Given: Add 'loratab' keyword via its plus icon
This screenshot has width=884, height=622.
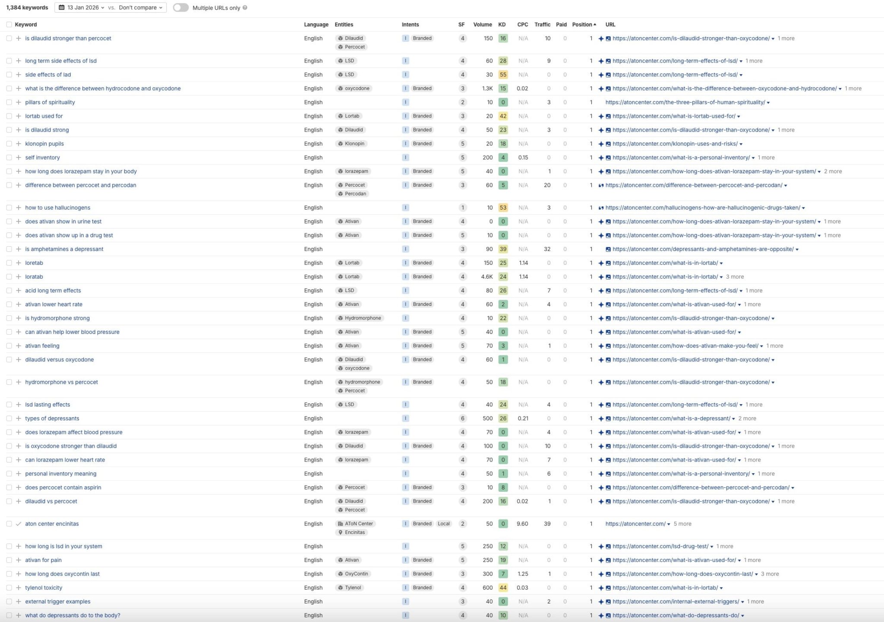Looking at the screenshot, I should 19,276.
